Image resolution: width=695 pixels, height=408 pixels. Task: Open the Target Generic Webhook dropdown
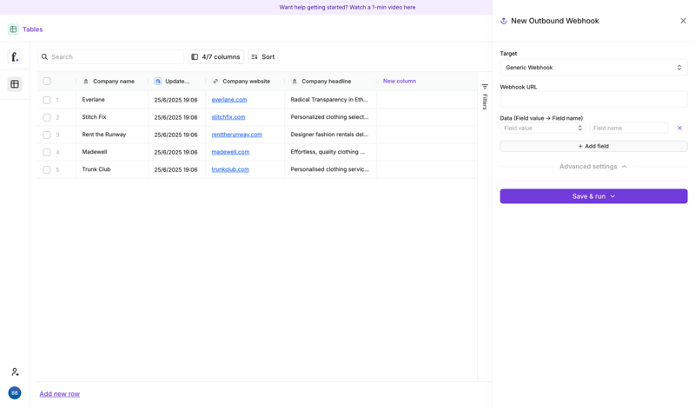[x=593, y=68]
